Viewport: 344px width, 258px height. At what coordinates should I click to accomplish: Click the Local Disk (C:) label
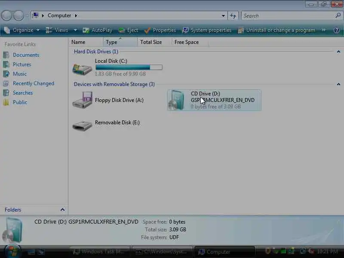(111, 61)
